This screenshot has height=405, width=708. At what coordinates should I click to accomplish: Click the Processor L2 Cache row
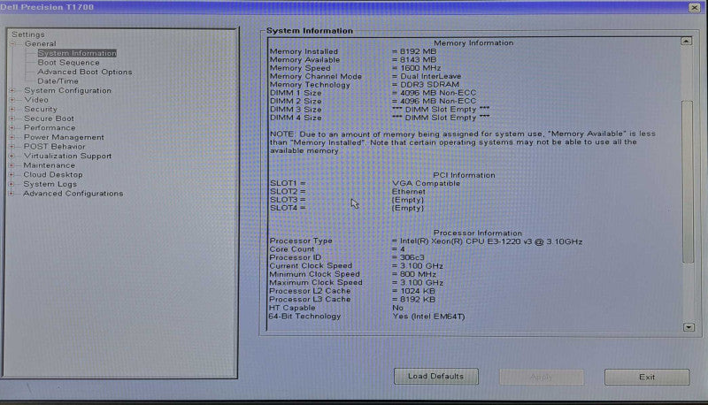point(352,291)
